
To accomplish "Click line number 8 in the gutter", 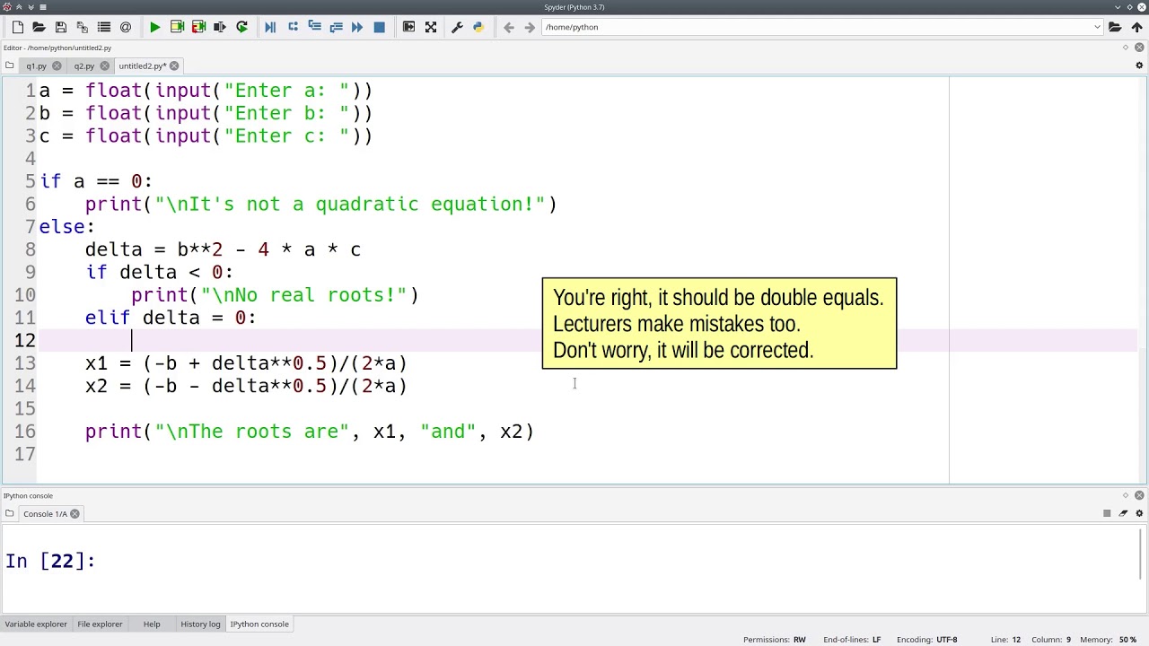I will point(31,249).
